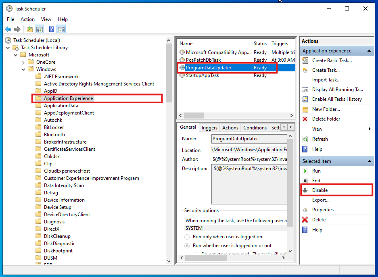Collapse the Windows folder node
This screenshot has width=378, height=277.
[x=23, y=69]
